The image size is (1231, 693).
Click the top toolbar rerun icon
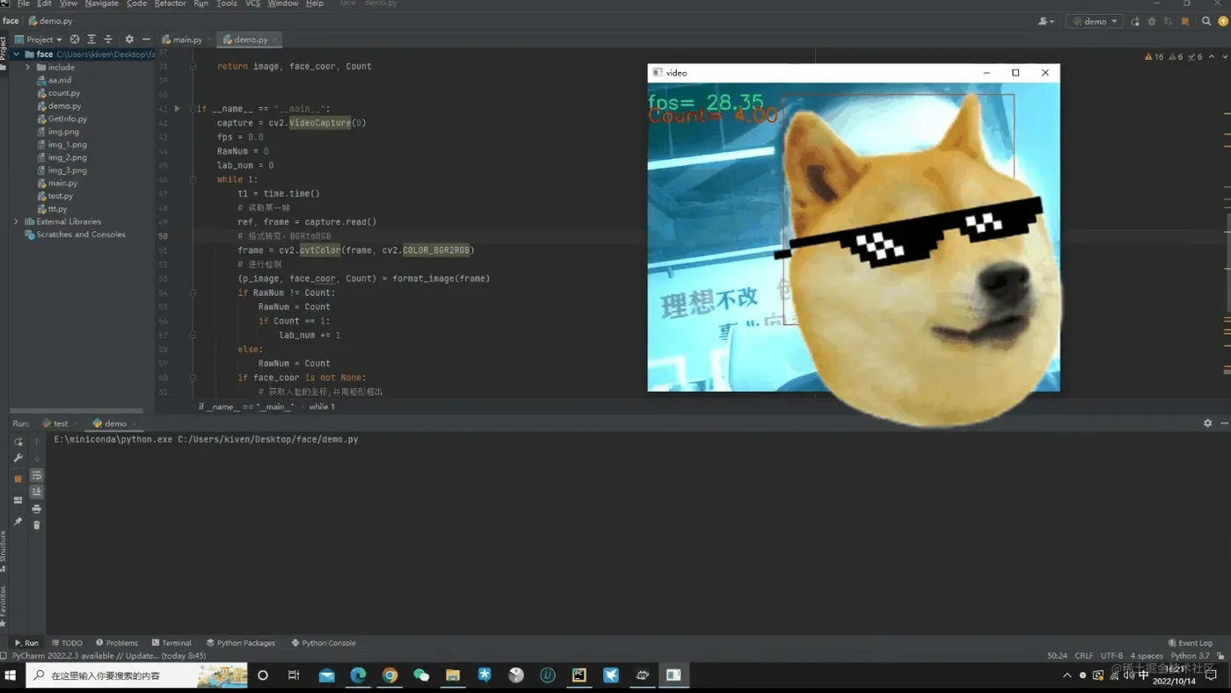(1135, 21)
